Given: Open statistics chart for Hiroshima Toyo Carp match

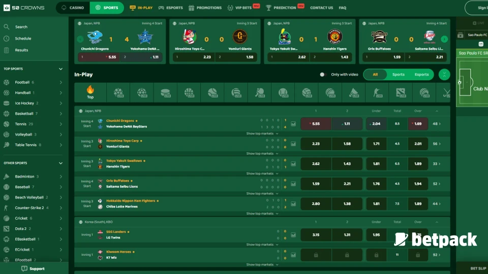Looking at the screenshot, I should tap(293, 144).
